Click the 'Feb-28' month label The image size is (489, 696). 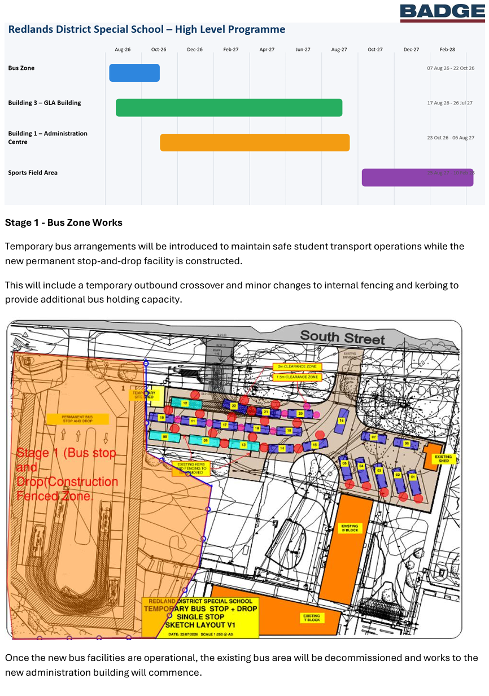pos(448,50)
